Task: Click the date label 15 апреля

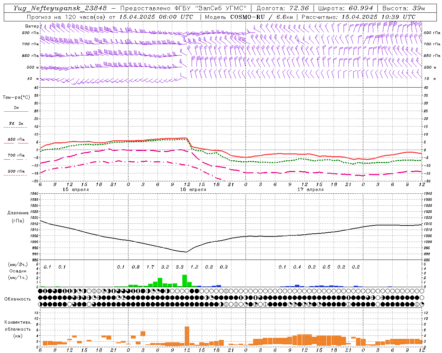Action: 76,190
